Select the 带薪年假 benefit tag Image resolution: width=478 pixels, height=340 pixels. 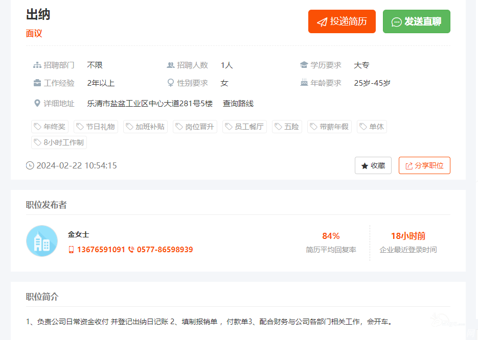329,127
